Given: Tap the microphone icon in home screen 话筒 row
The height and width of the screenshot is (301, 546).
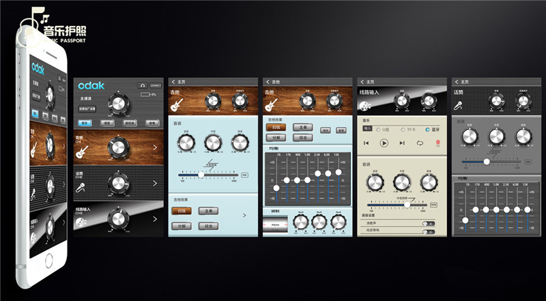Looking at the screenshot, I should tap(81, 188).
